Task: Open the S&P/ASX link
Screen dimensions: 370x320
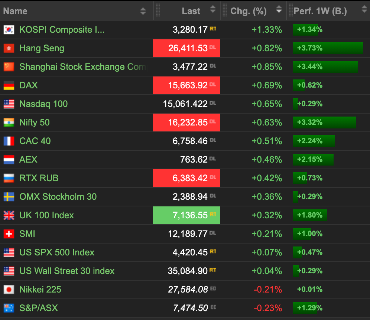Action: pos(39,308)
